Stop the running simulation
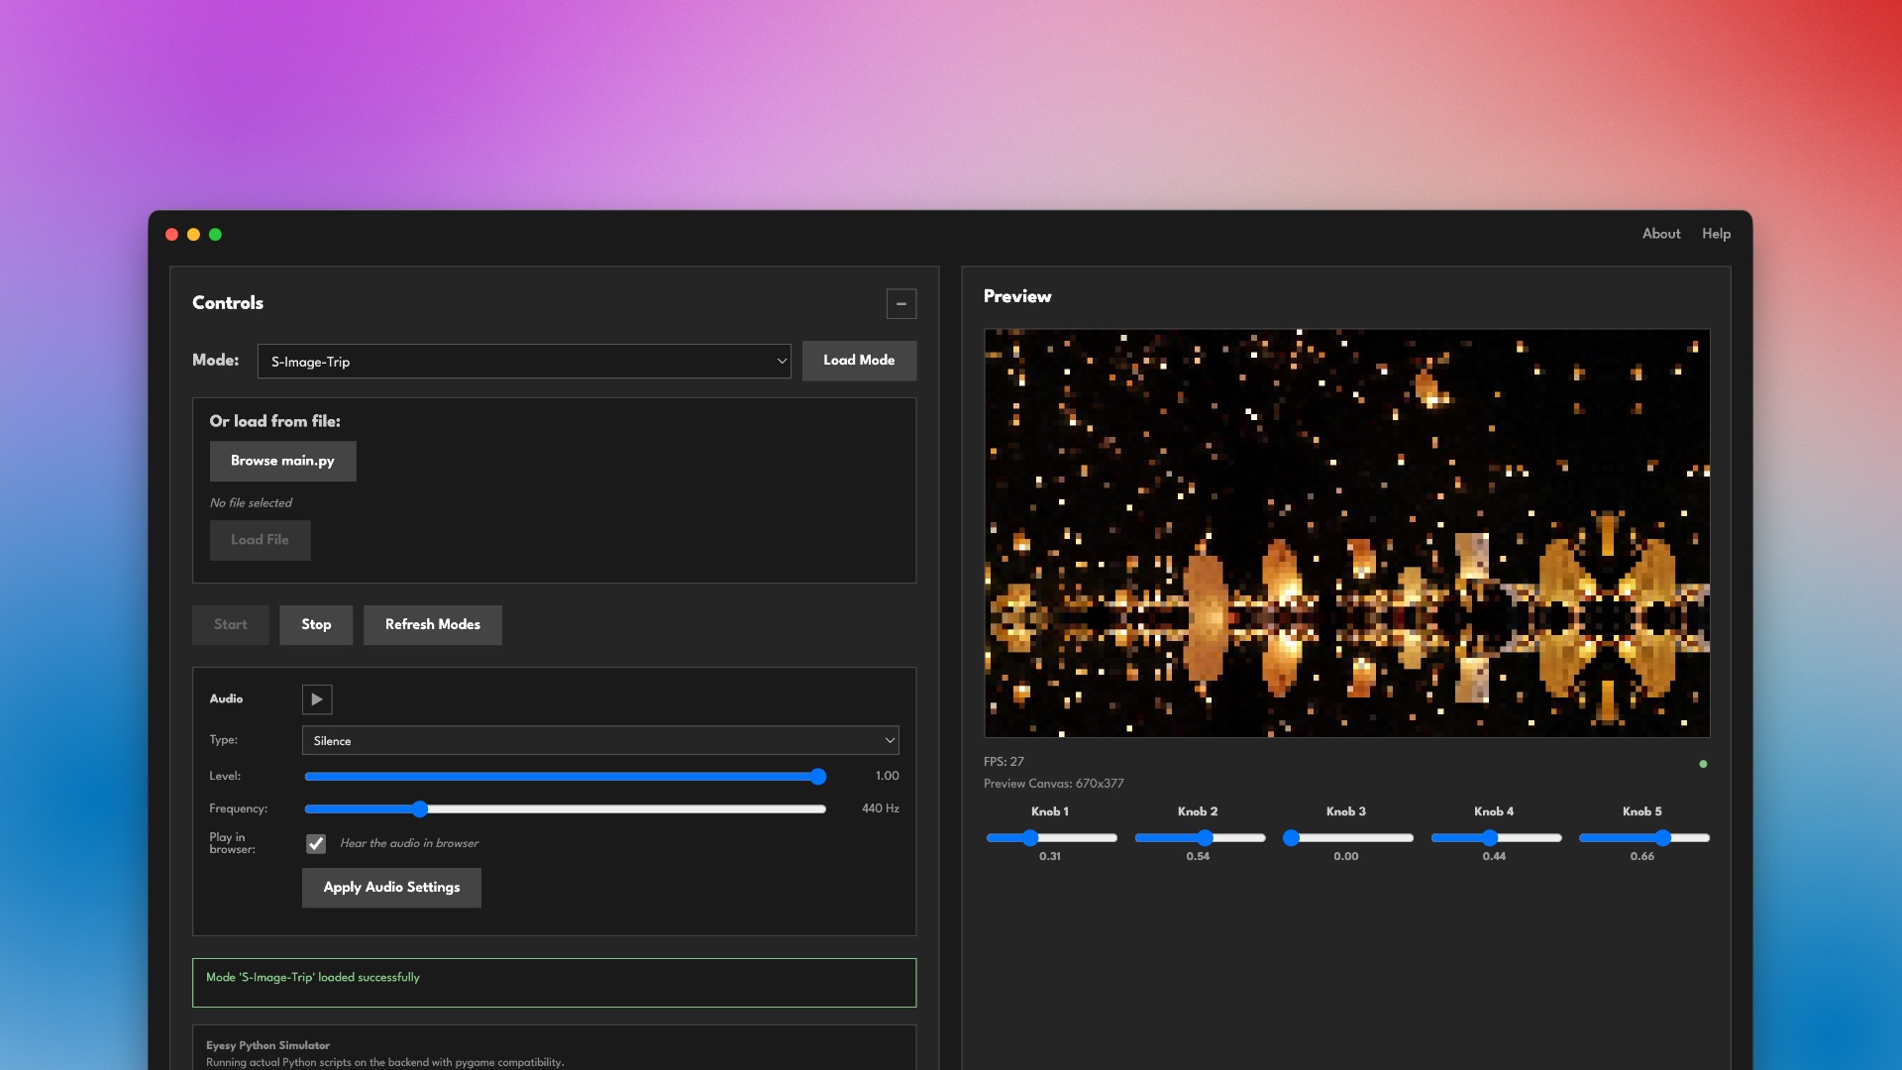Viewport: 1902px width, 1070px height. coord(316,625)
